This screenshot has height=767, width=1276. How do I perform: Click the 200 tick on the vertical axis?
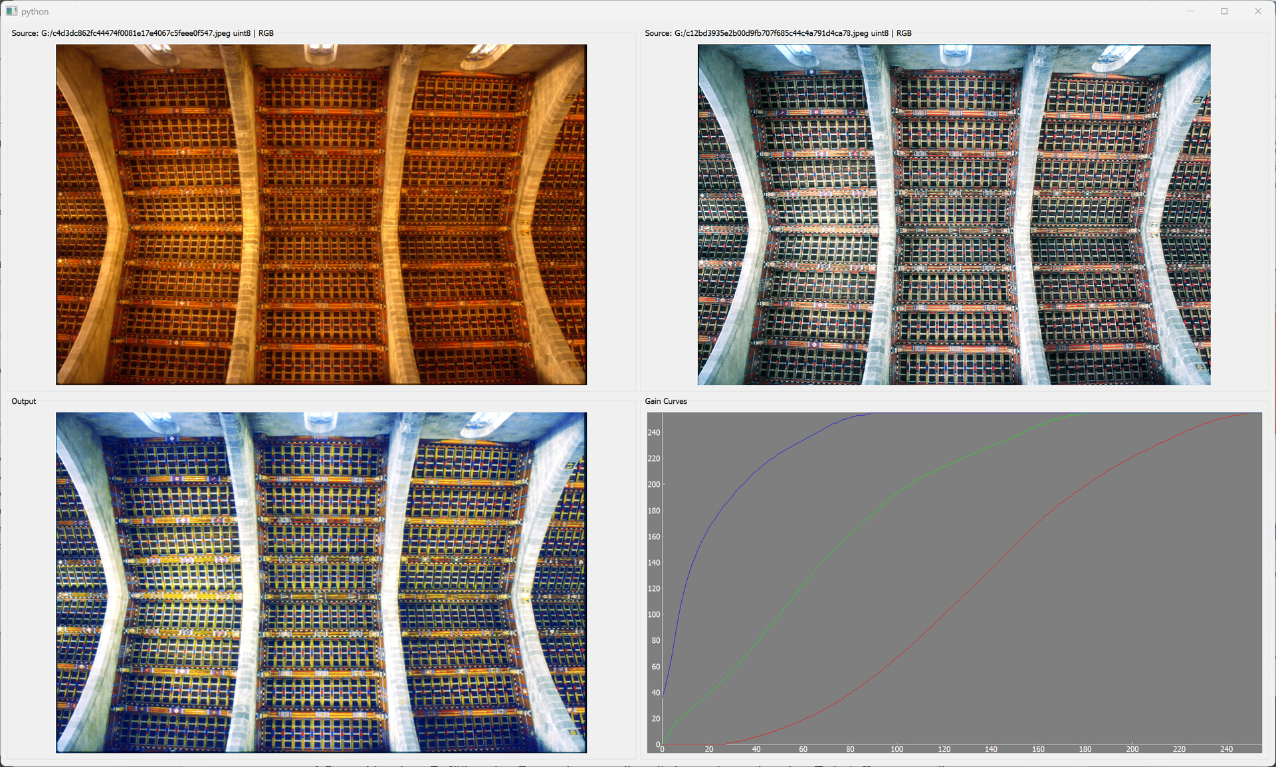coord(654,485)
